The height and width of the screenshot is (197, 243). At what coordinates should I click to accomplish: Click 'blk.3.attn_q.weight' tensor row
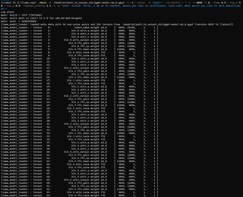tap(79, 115)
